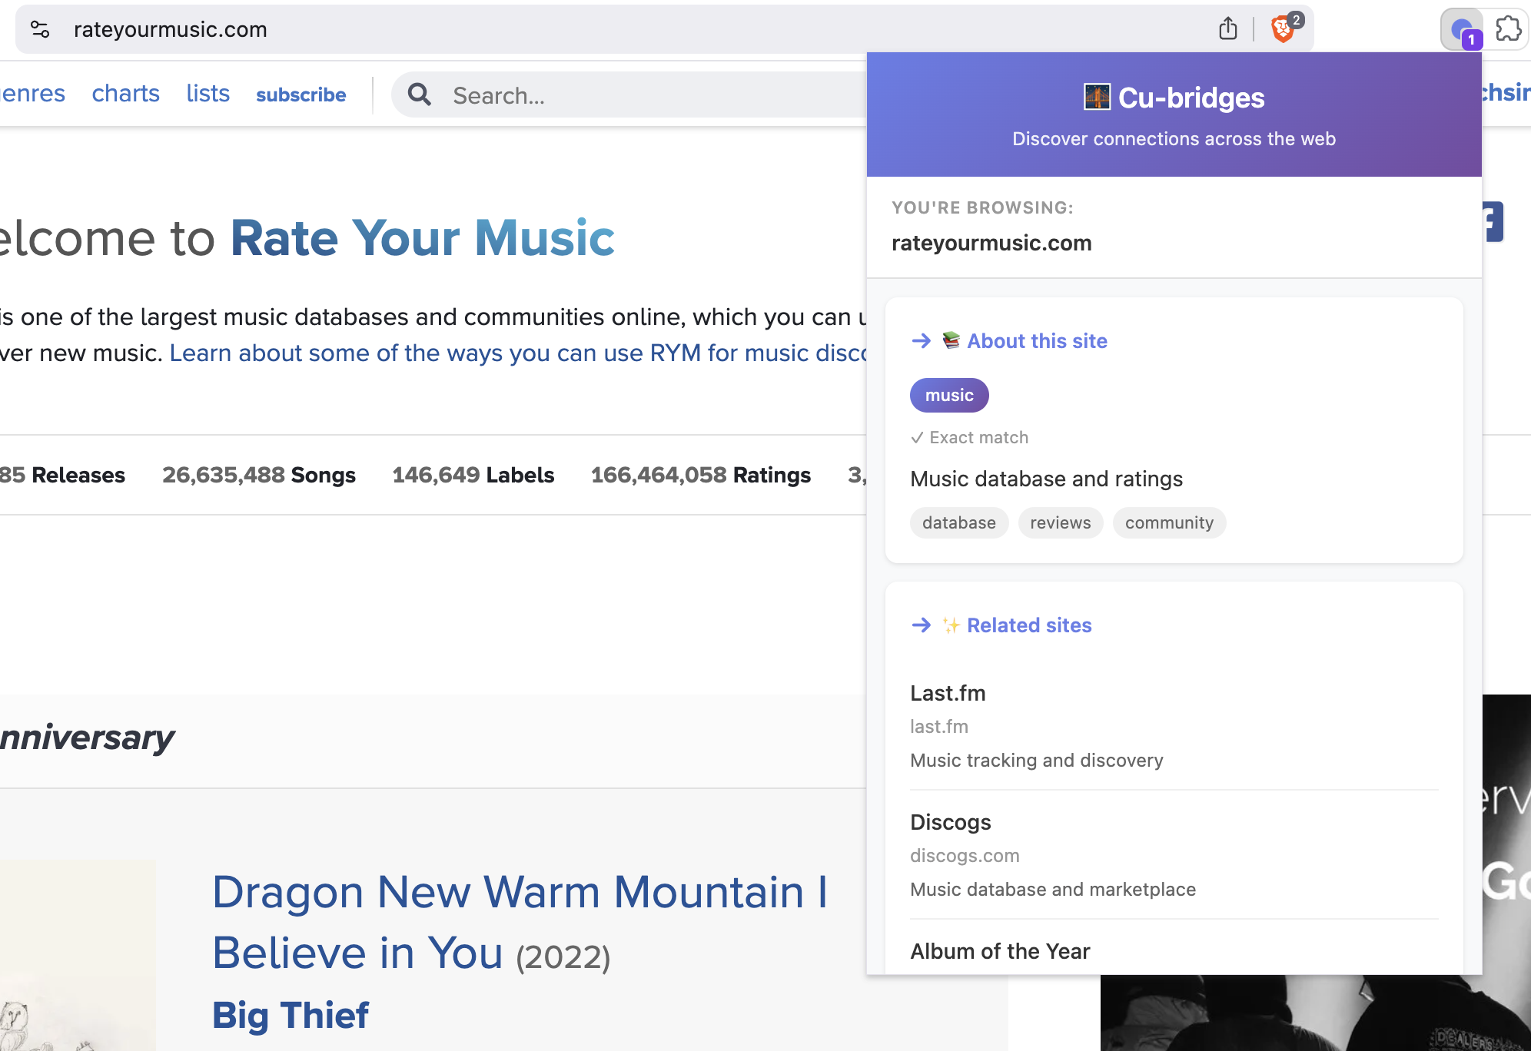Click the Cu-bridges extension toolbar icon
The image size is (1531, 1051).
coord(1461,30)
